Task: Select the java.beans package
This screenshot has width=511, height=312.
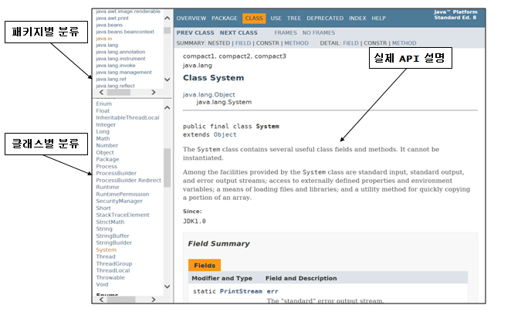Action: [x=109, y=25]
